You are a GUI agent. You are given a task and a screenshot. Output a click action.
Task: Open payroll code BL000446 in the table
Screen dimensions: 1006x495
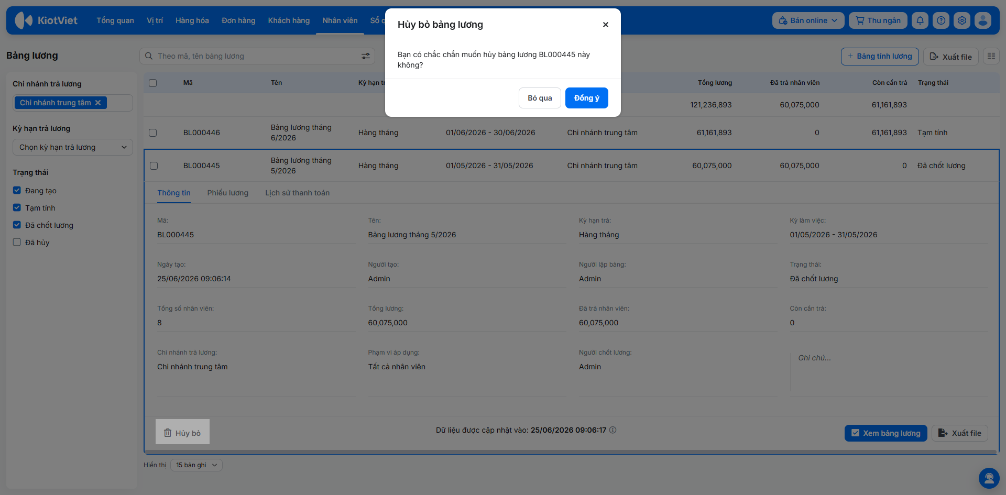[x=202, y=133]
